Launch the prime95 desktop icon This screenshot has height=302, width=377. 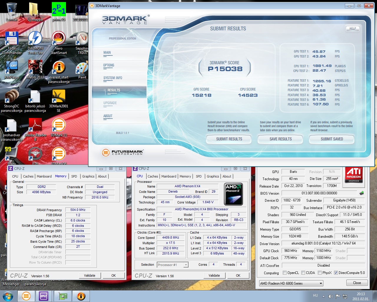click(x=59, y=12)
